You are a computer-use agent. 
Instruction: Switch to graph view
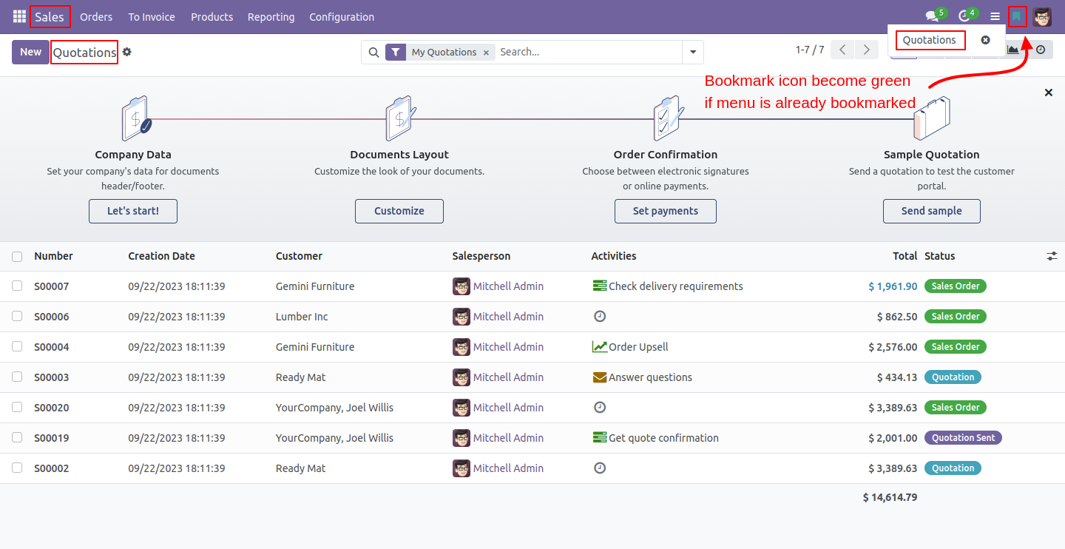pos(1013,50)
